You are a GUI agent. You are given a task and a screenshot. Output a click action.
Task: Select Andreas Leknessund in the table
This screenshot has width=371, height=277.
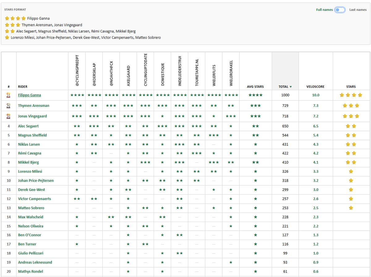[35, 262]
